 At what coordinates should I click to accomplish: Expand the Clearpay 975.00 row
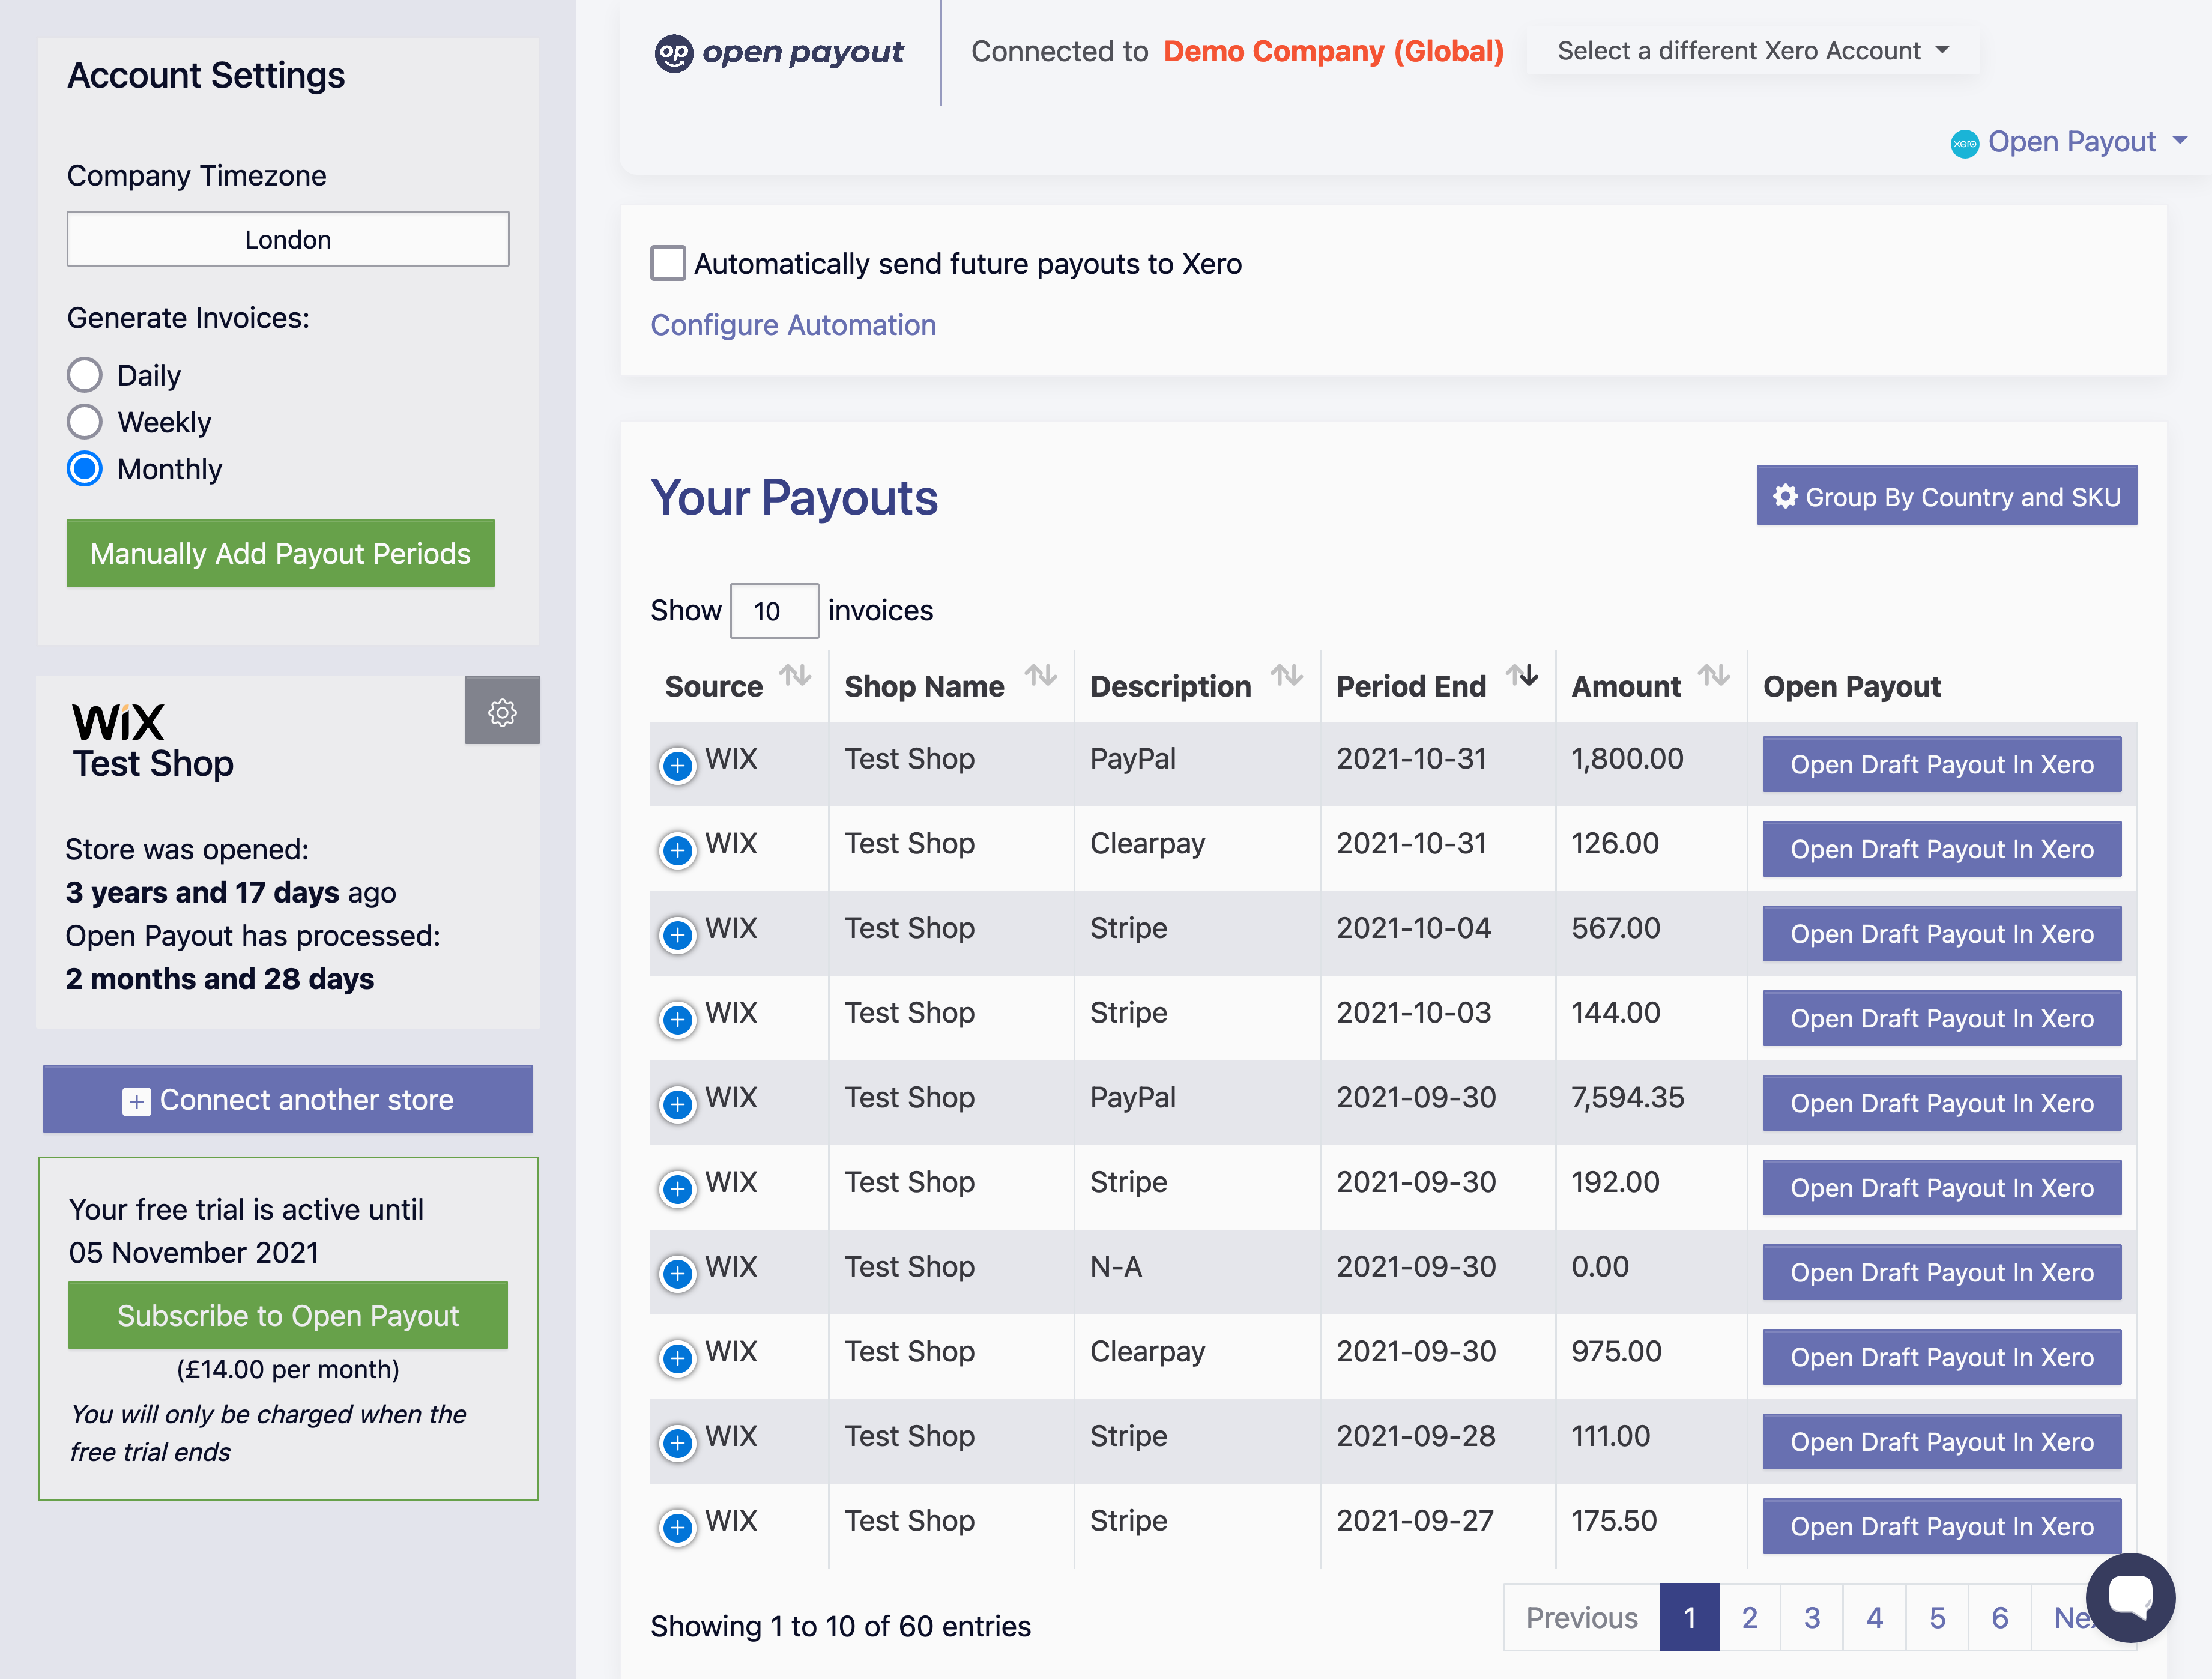pos(678,1359)
